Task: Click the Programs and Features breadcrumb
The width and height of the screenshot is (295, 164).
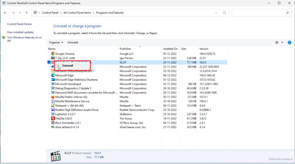Action: (110, 13)
